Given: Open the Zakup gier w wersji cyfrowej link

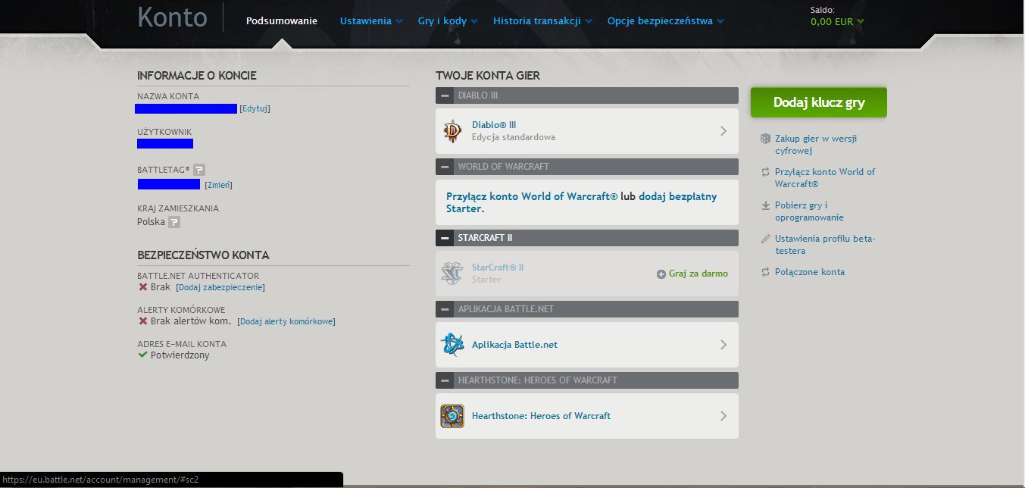Looking at the screenshot, I should click(816, 145).
